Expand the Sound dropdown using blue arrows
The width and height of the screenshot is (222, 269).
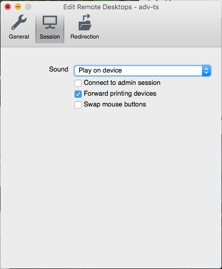click(x=206, y=70)
